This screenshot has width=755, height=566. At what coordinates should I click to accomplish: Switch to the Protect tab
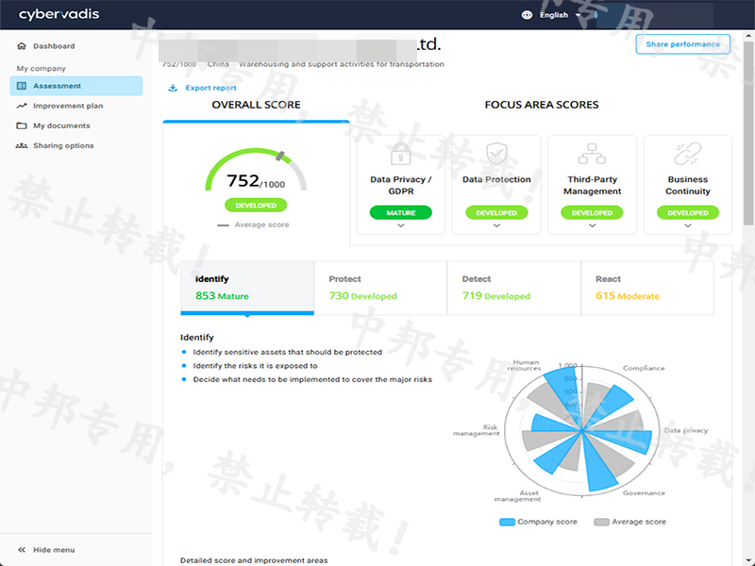[379, 288]
